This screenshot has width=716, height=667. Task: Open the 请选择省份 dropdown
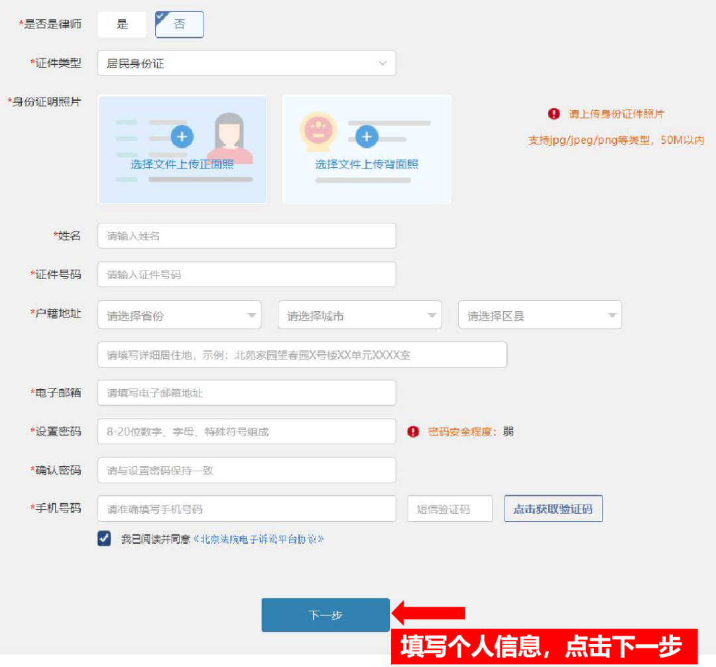tap(179, 314)
